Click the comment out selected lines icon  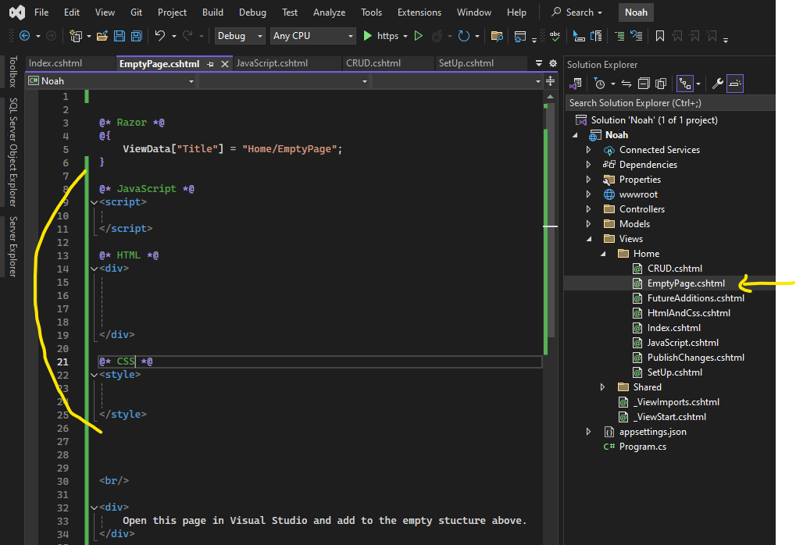pos(619,36)
